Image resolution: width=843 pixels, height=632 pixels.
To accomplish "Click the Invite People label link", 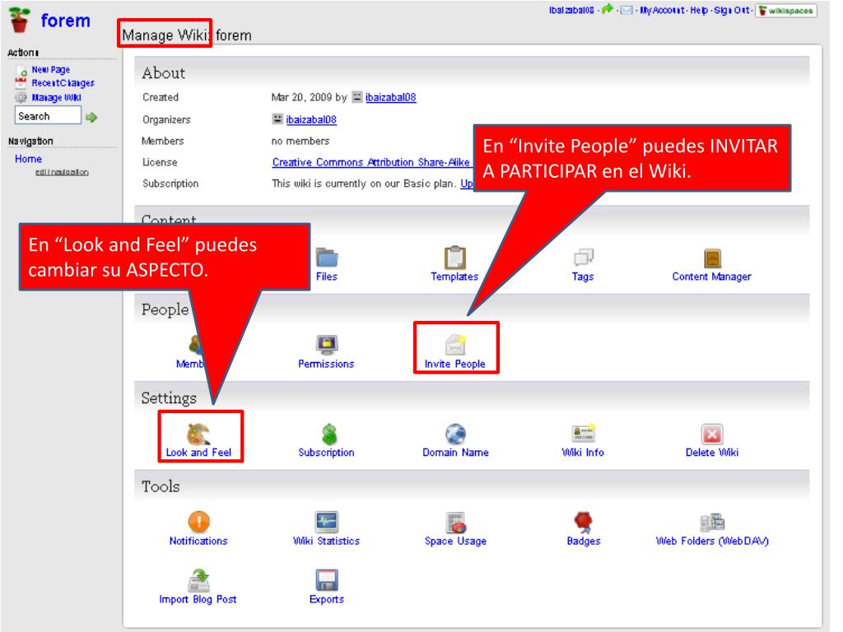I will pos(454,364).
